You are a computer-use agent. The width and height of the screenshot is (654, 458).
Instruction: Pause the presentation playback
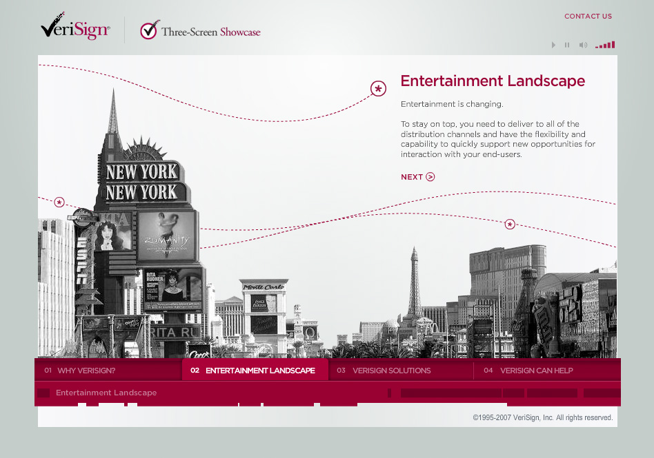(567, 45)
